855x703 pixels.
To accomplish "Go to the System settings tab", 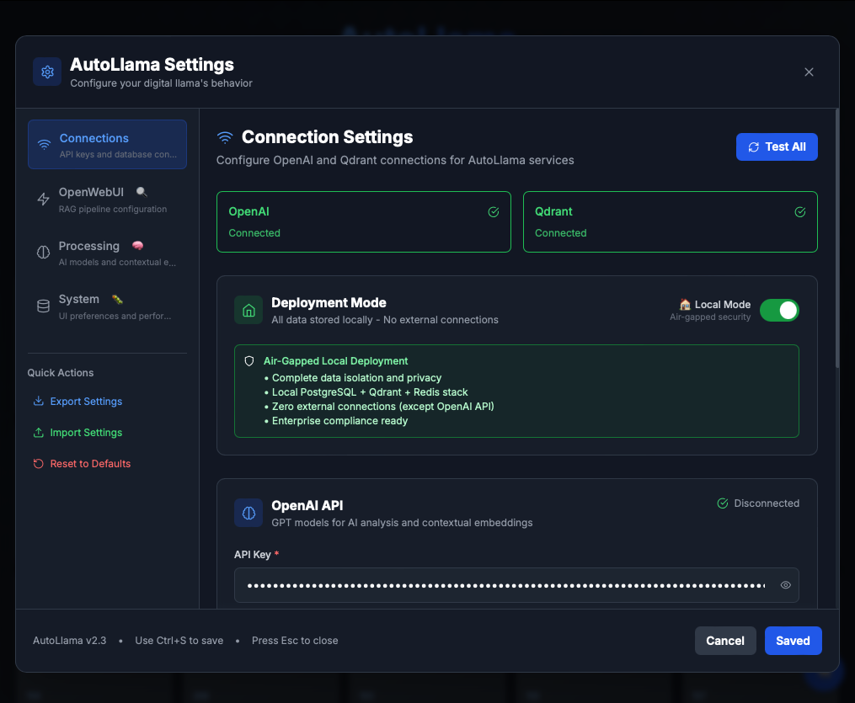I will click(x=108, y=306).
